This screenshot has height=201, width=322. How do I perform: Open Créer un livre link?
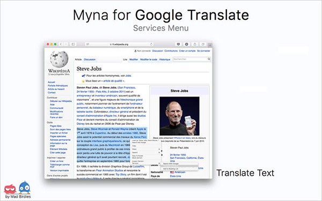coord(57,161)
